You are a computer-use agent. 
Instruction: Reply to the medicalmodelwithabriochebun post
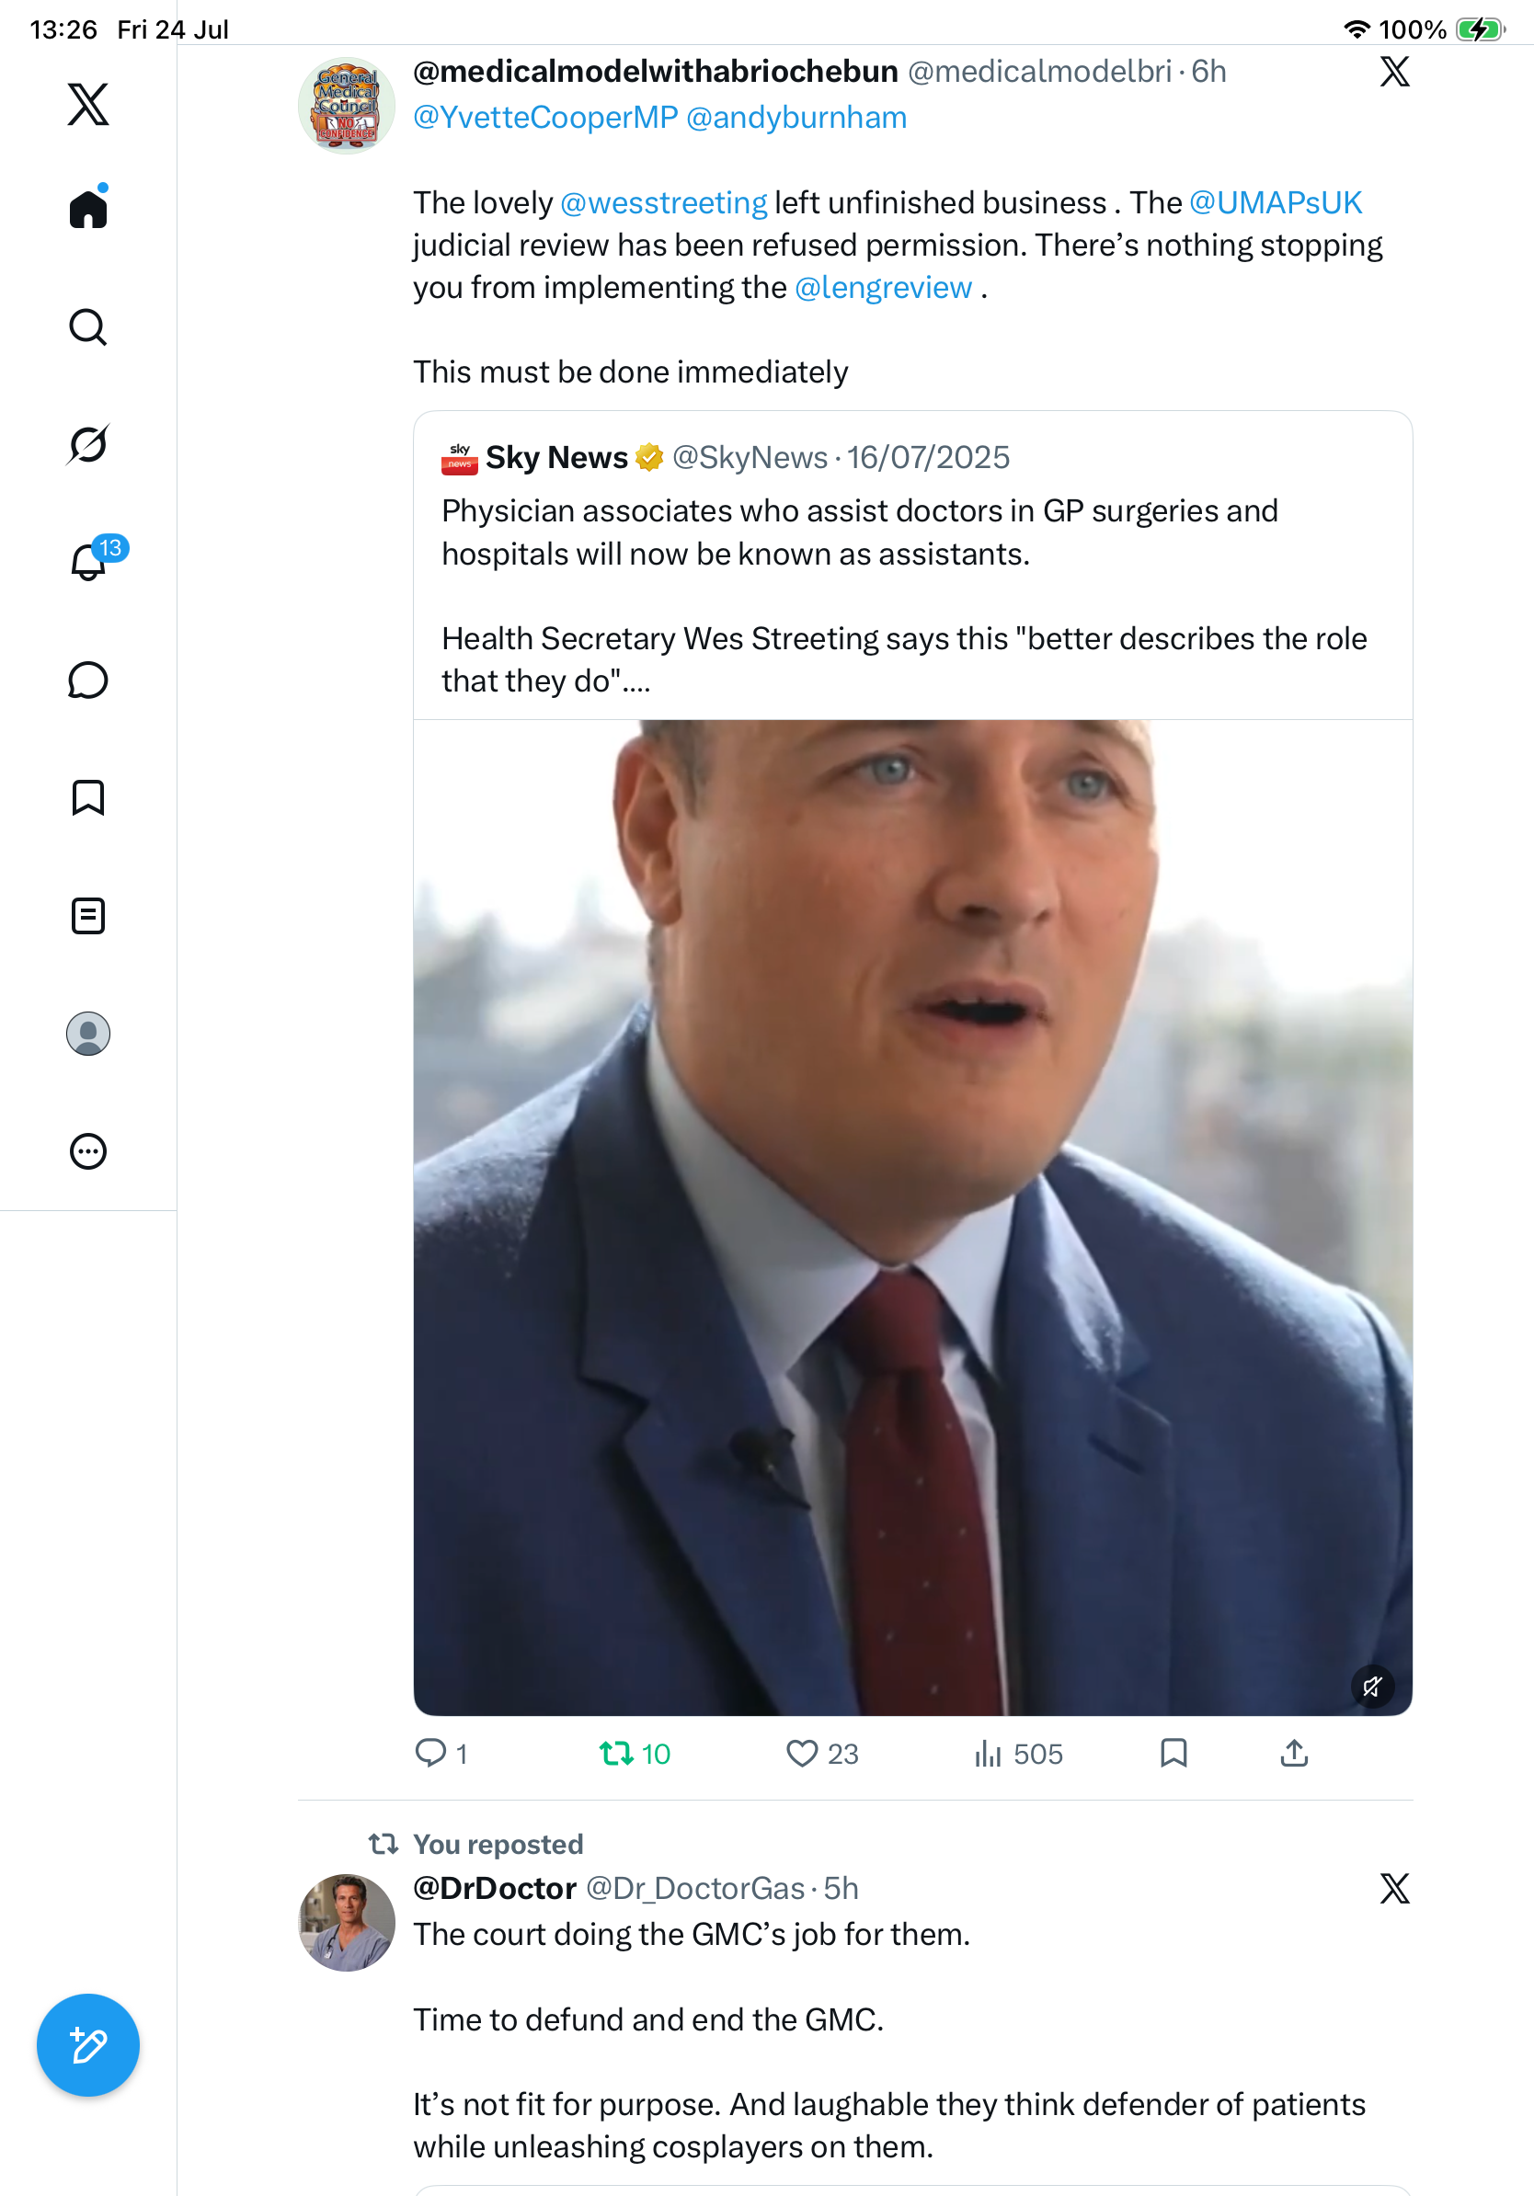click(441, 1753)
